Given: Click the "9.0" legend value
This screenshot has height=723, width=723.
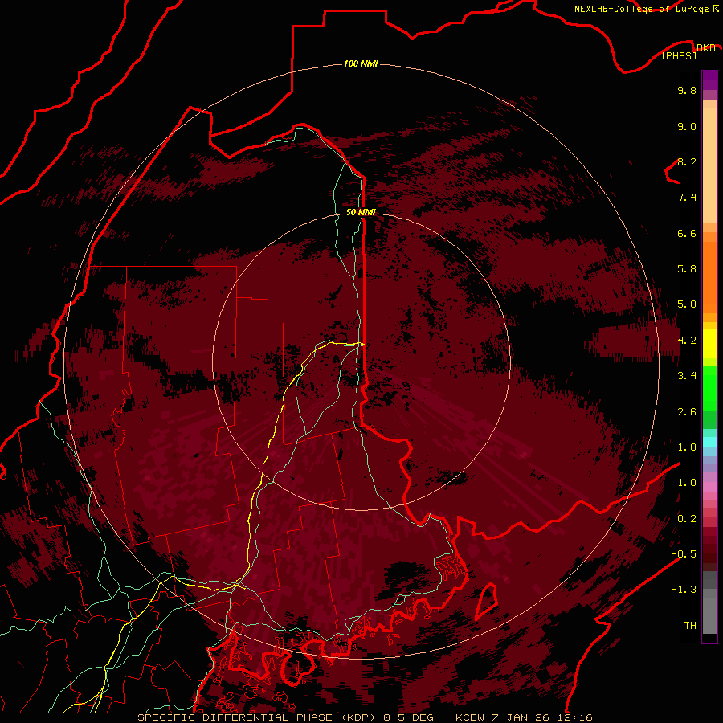Looking at the screenshot, I should pyautogui.click(x=687, y=126).
